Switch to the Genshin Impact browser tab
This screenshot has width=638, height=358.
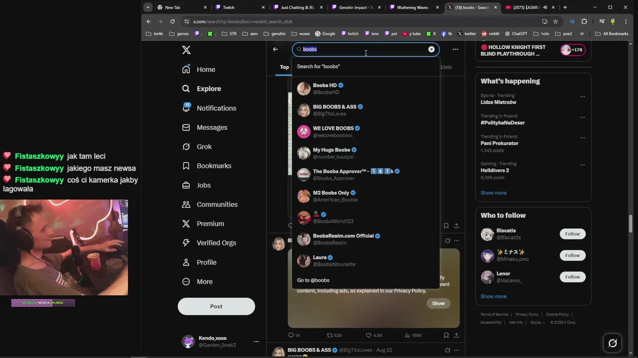(357, 7)
